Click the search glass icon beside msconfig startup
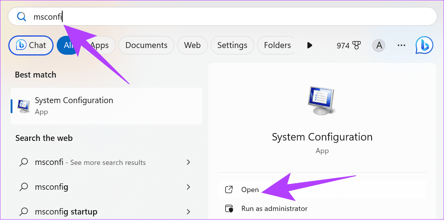The width and height of the screenshot is (444, 220). [x=24, y=211]
